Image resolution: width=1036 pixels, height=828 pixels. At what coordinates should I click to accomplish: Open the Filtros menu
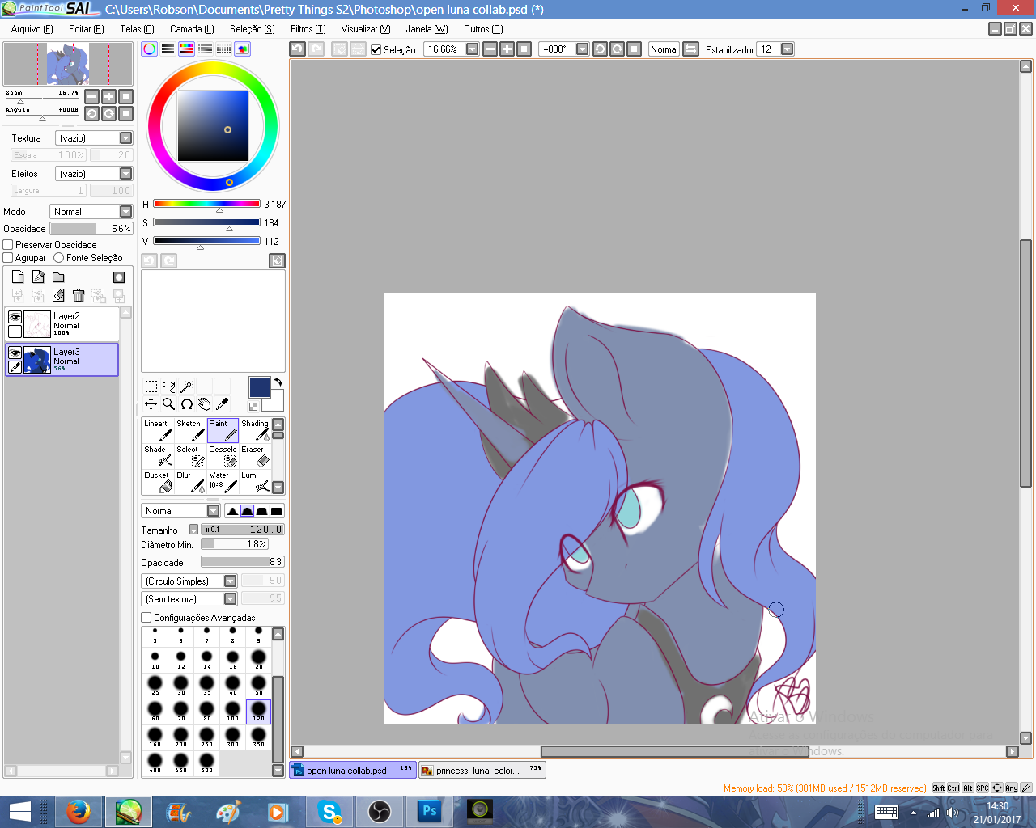pos(308,29)
